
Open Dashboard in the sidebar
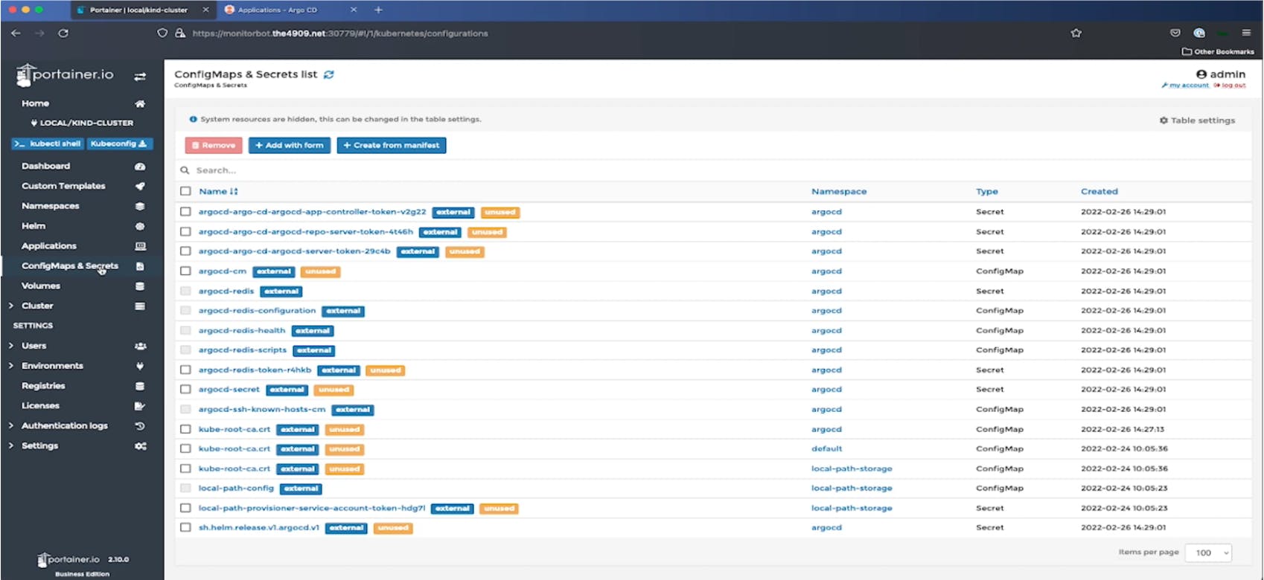[x=45, y=167]
